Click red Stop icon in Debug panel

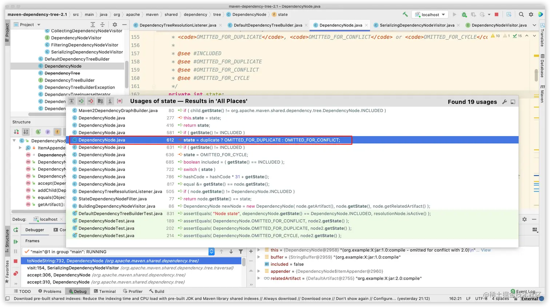16,261
